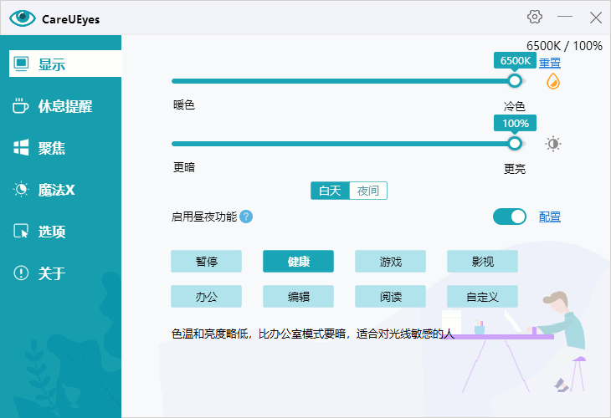Click the 启用昼夜功能 label text

(204, 217)
